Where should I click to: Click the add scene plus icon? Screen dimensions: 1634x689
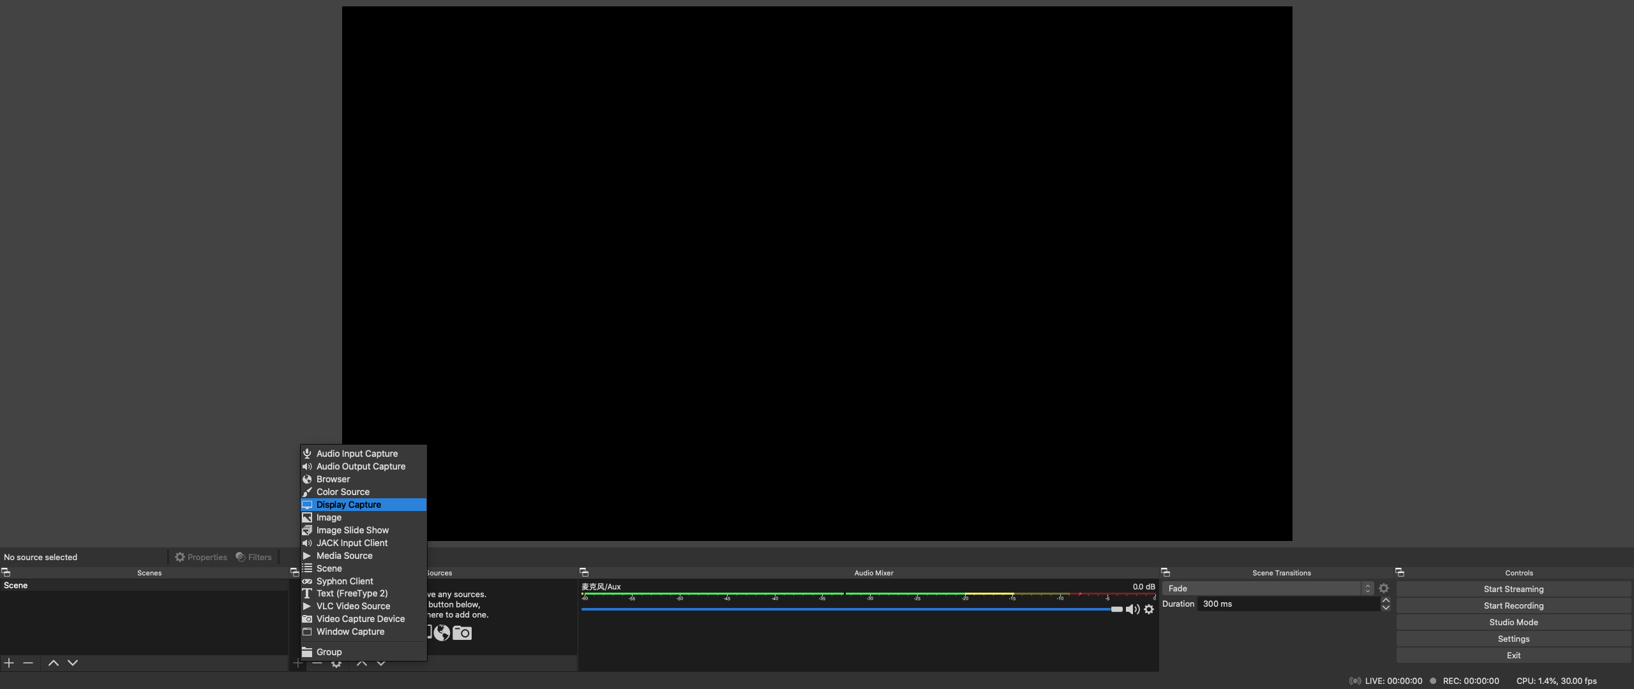coord(9,663)
